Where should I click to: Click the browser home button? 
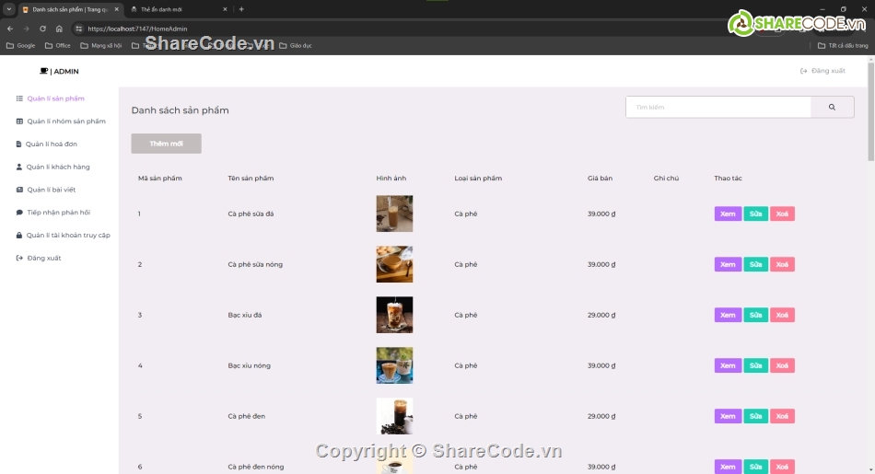(59, 29)
